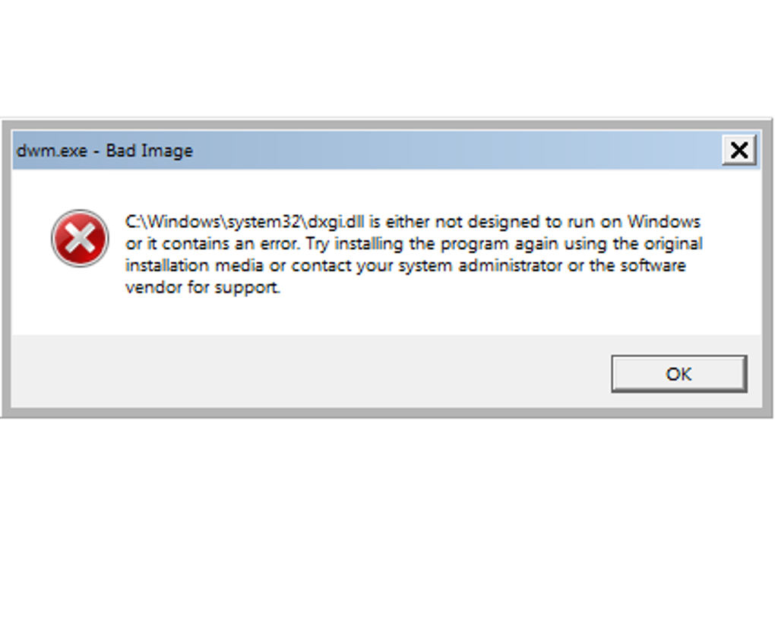Click the 'vendor for support.' text
Viewport: 775px width, 617px height.
[203, 288]
